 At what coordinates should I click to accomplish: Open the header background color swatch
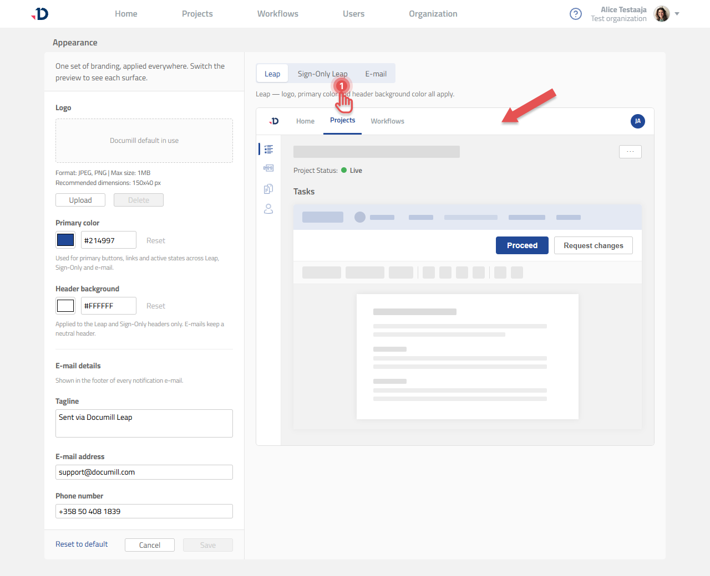[x=65, y=306]
